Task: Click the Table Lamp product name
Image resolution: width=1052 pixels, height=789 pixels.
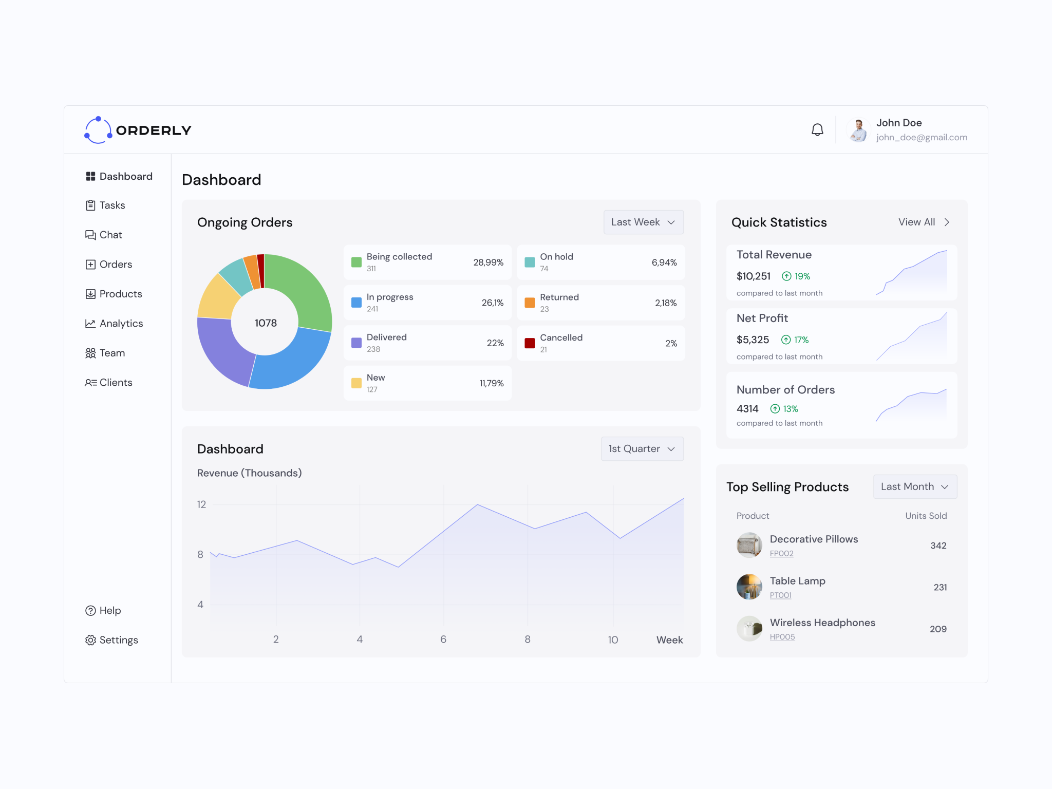Action: 797,580
